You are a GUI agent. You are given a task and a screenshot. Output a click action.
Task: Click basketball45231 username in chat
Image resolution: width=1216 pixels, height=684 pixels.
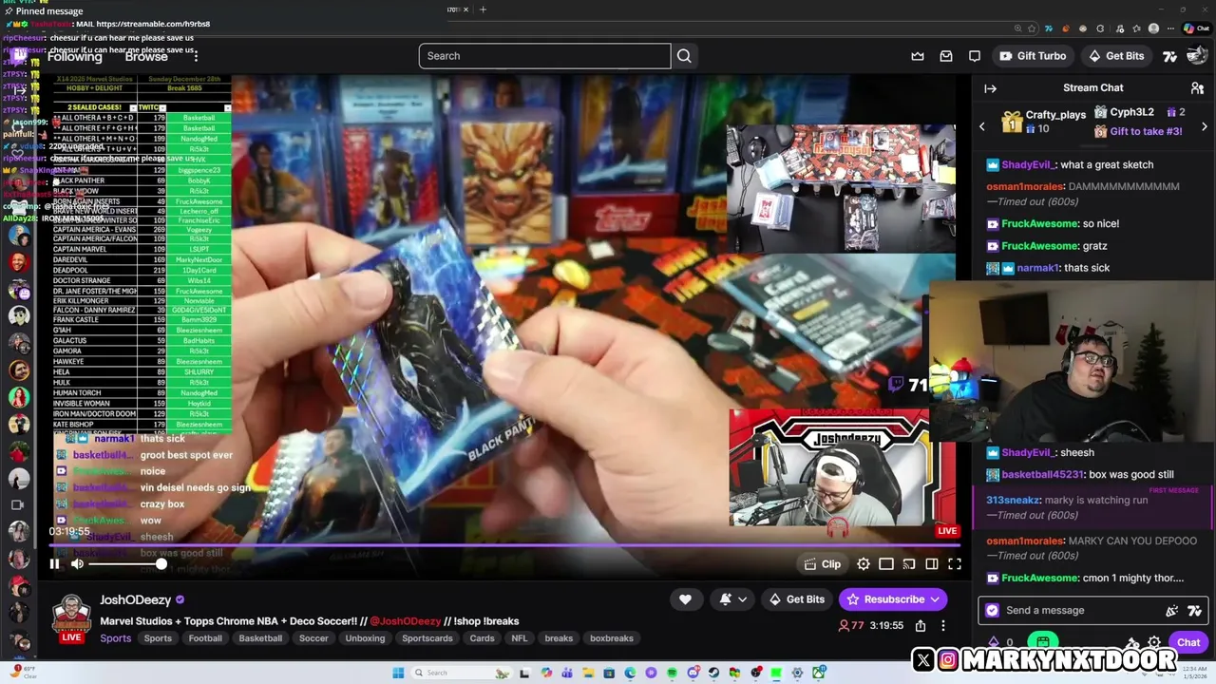tap(1042, 475)
